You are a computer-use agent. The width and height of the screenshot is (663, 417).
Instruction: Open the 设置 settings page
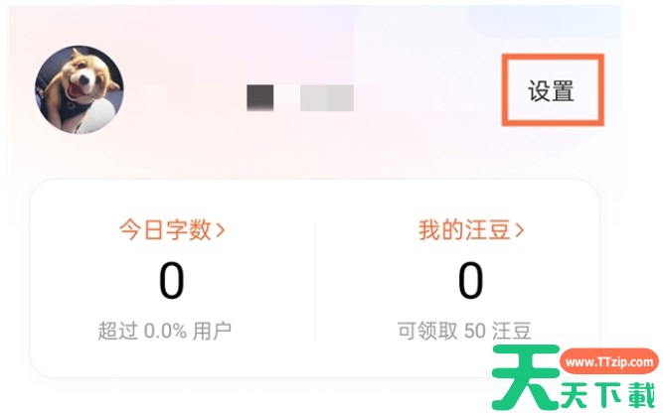[x=552, y=90]
